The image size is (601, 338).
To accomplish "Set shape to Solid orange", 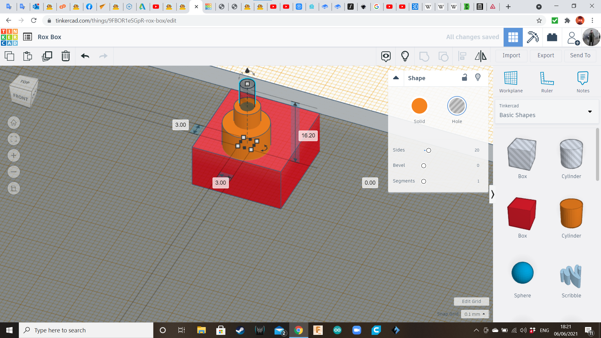I will tap(419, 106).
